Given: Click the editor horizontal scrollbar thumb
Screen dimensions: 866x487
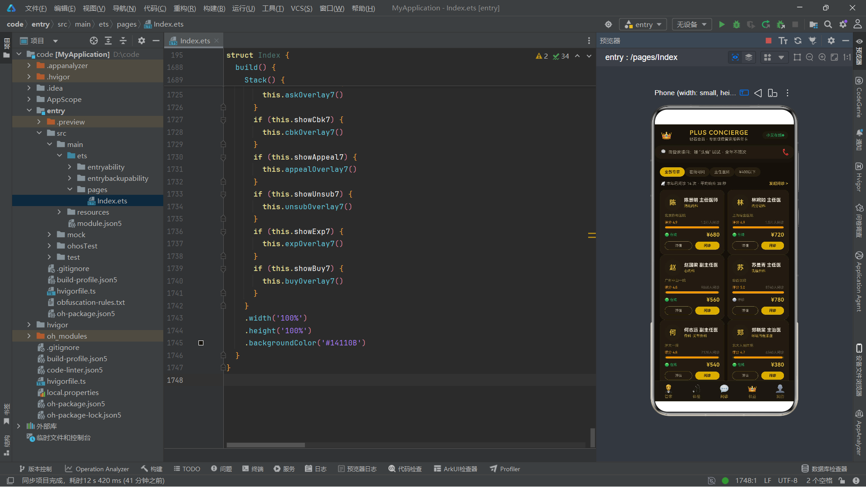Looking at the screenshot, I should tap(266, 445).
